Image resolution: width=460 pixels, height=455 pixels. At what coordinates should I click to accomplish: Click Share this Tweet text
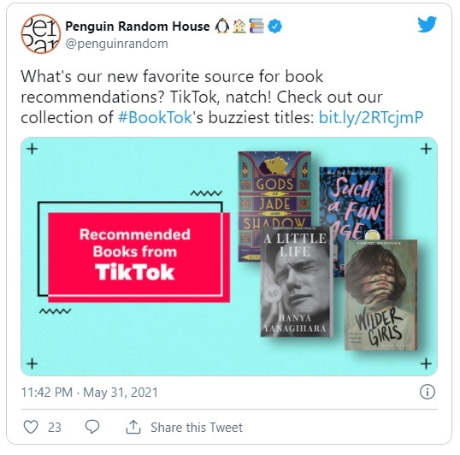197,428
